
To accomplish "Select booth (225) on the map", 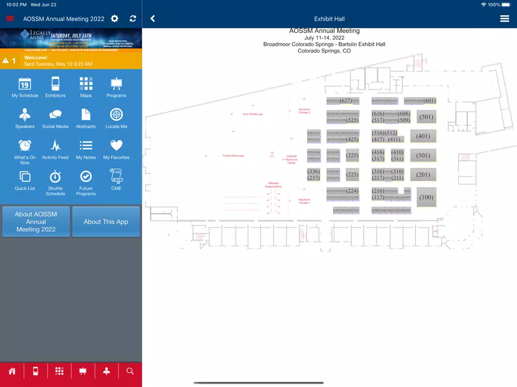I will coord(352,175).
